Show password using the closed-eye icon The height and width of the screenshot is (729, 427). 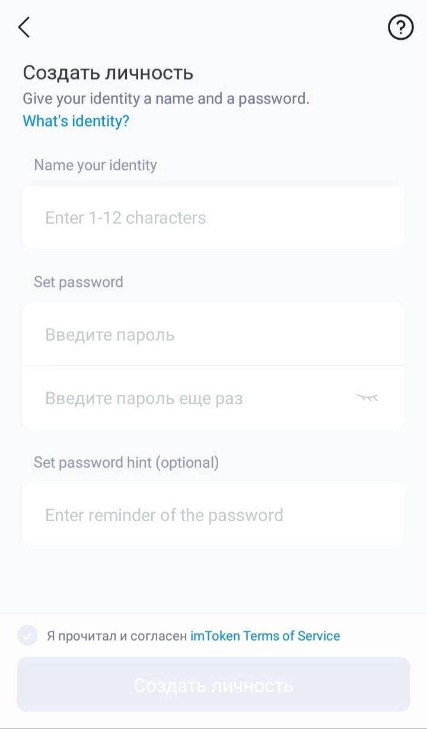[x=367, y=398]
